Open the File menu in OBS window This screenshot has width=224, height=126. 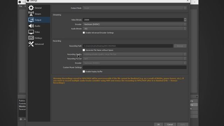point(21,6)
